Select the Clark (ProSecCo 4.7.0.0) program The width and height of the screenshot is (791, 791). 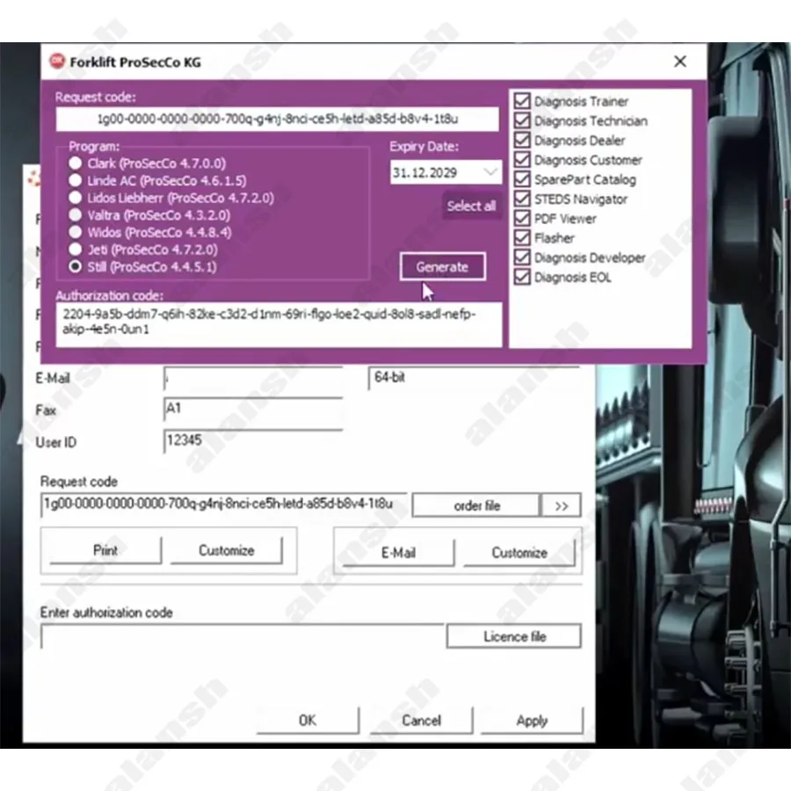[76, 163]
